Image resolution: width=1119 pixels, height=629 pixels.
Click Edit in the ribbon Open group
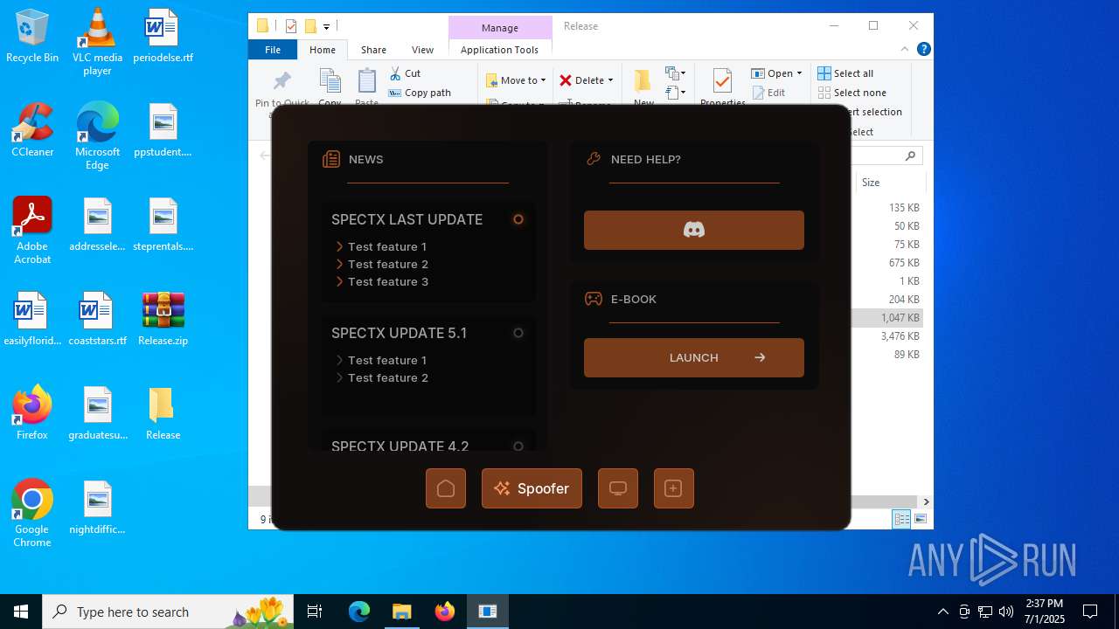[x=768, y=93]
